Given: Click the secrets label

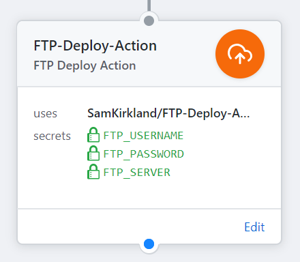Looking at the screenshot, I should [52, 136].
